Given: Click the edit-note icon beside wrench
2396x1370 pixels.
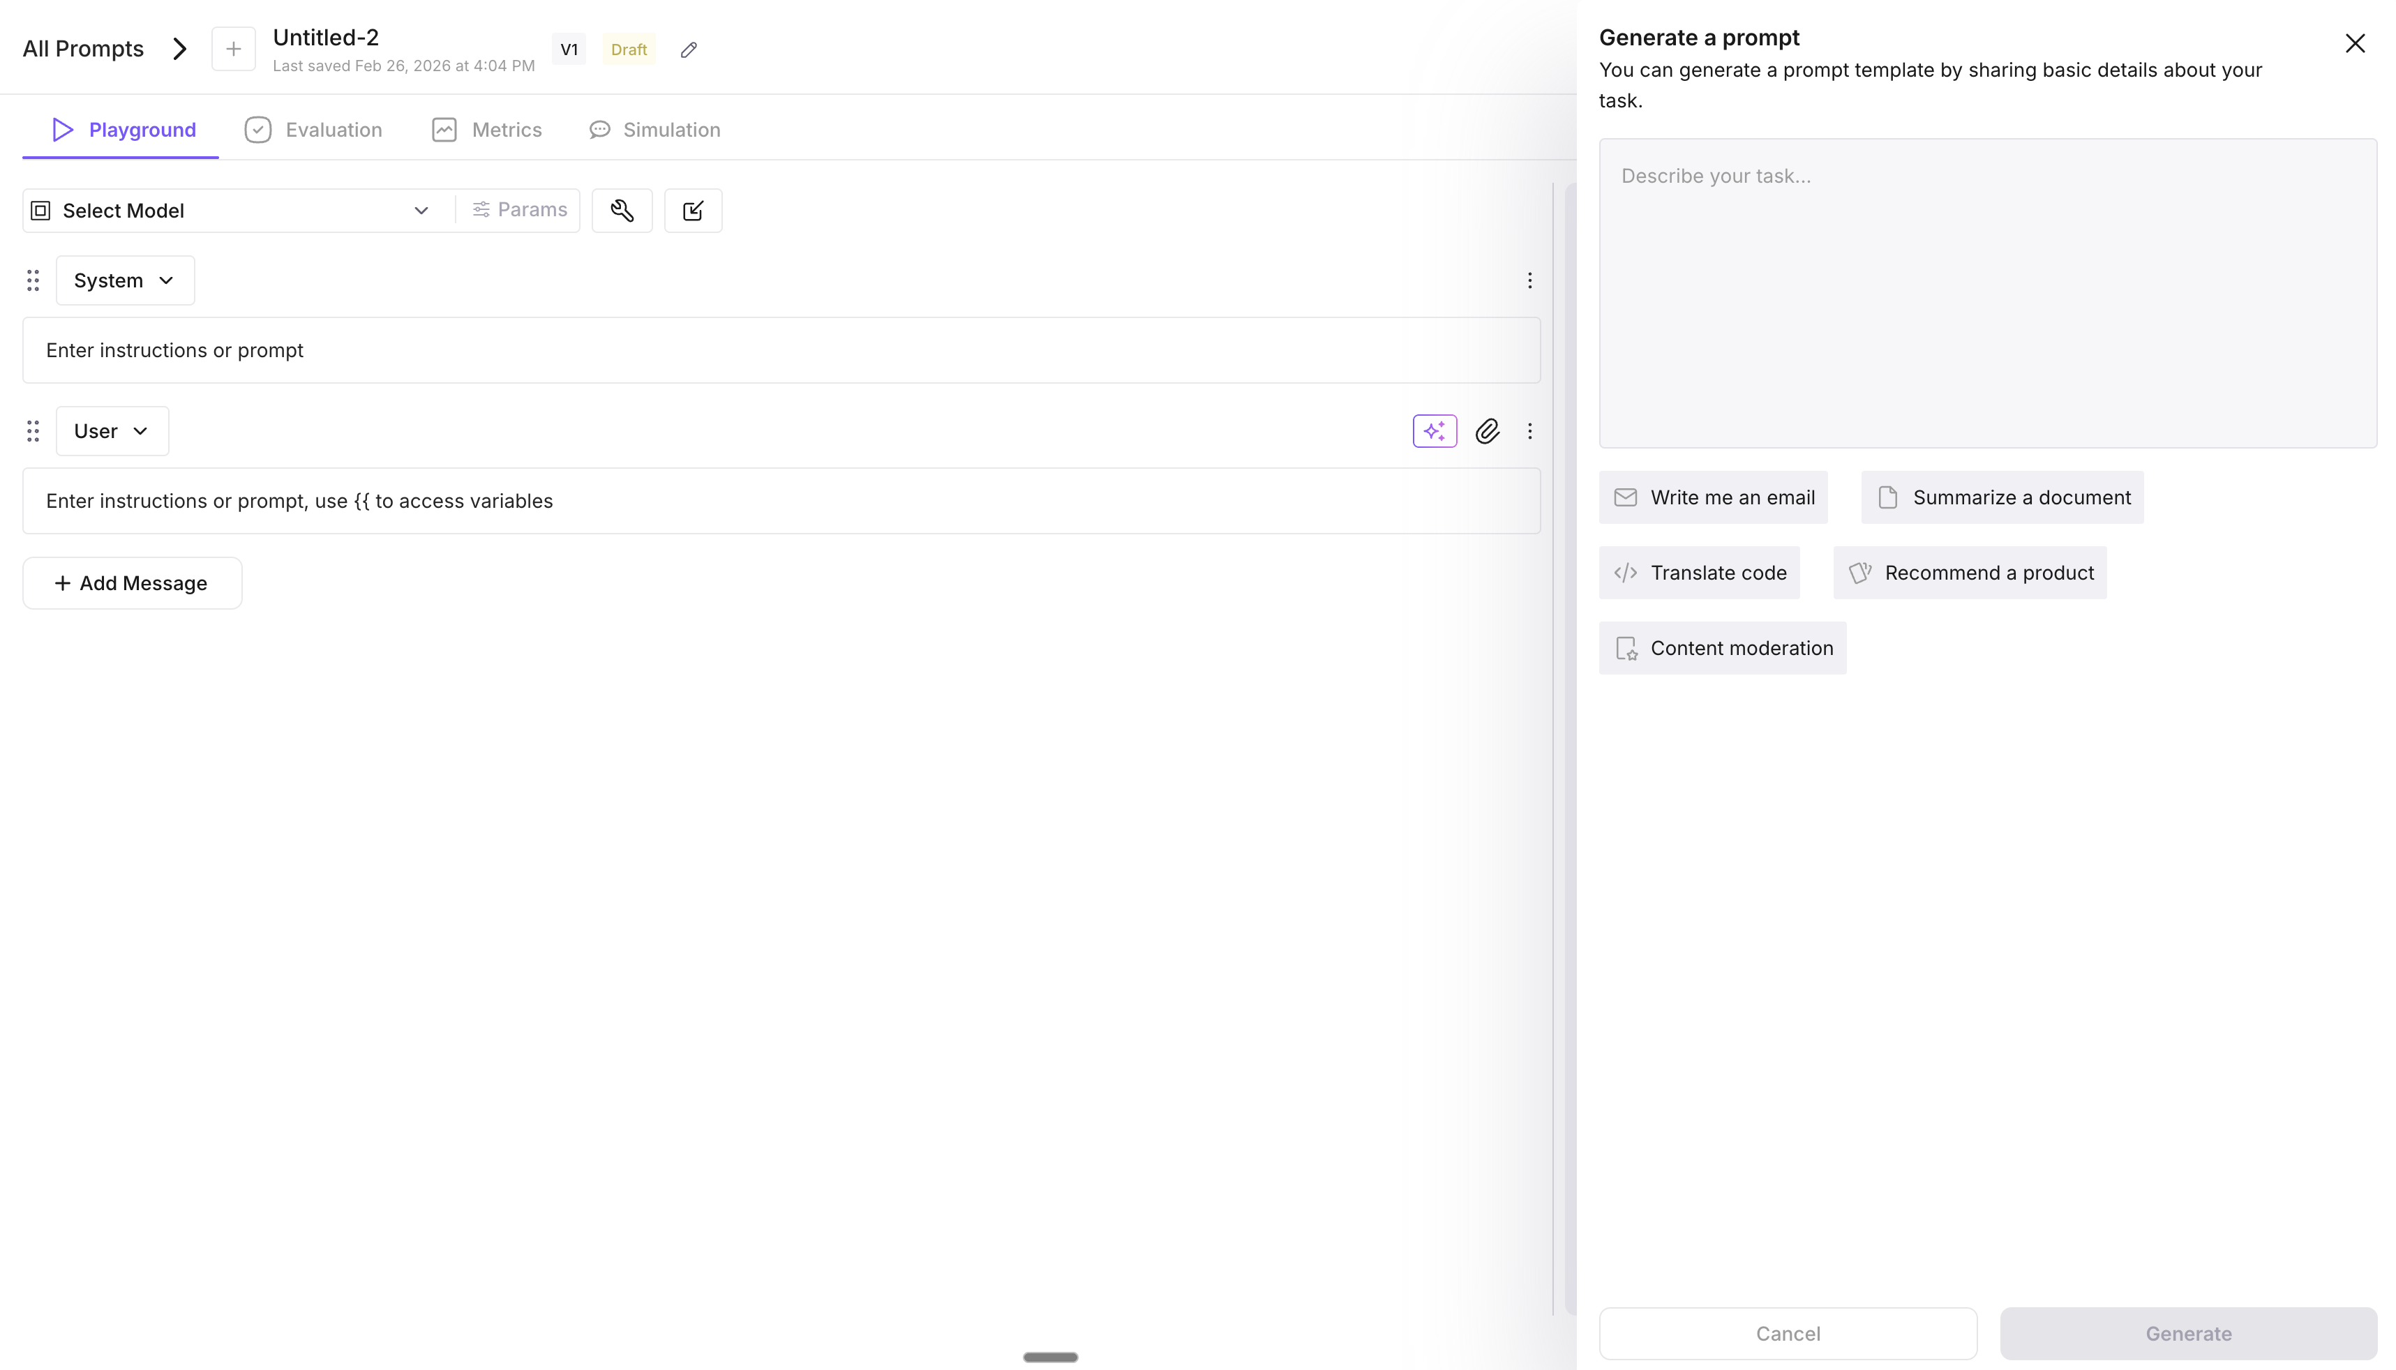Looking at the screenshot, I should [x=693, y=211].
